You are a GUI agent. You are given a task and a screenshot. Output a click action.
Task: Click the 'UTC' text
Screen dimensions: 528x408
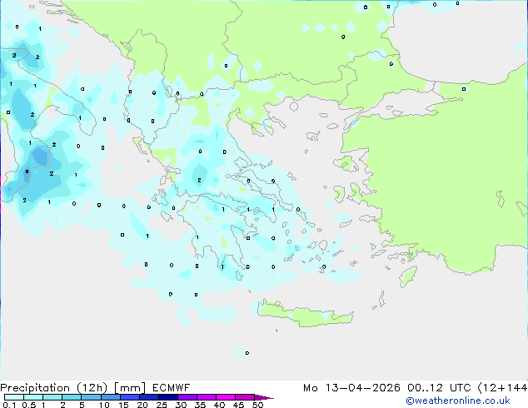click(461, 388)
